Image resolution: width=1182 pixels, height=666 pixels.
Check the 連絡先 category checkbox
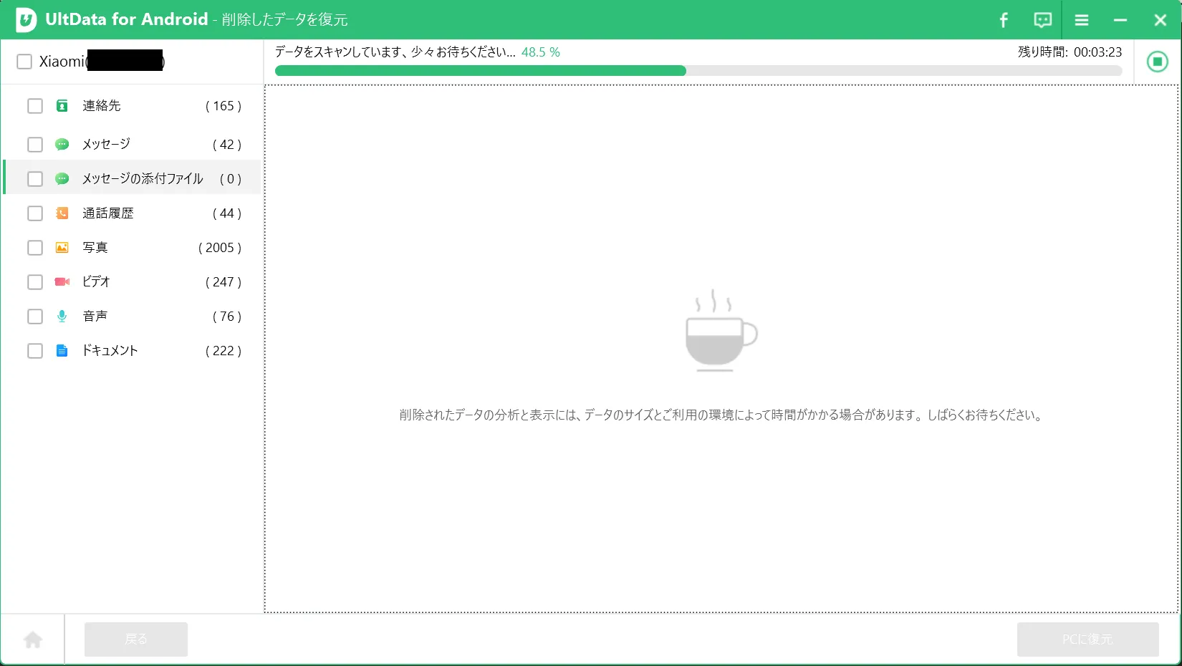(x=34, y=105)
